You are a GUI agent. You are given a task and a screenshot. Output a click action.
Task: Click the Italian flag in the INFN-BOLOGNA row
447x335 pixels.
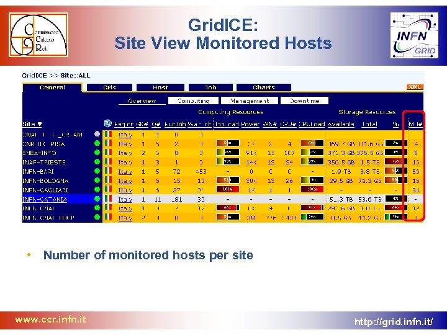pos(108,180)
